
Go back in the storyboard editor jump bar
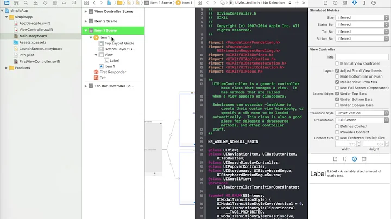94,3
